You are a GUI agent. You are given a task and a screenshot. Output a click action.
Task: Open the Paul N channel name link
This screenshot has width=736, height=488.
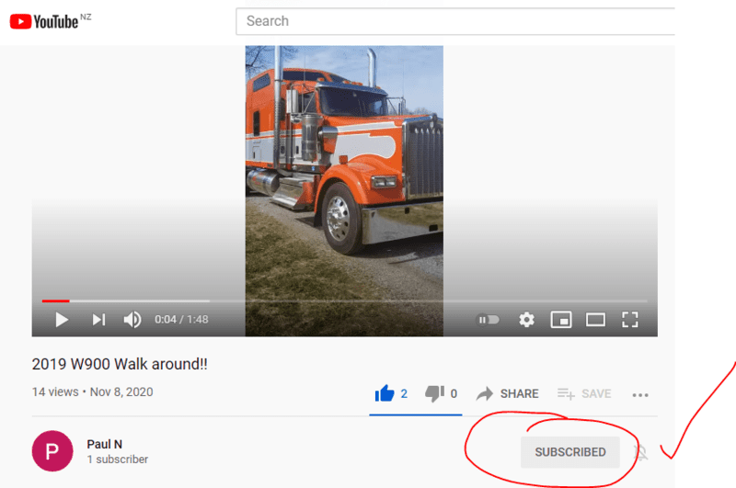pos(105,444)
